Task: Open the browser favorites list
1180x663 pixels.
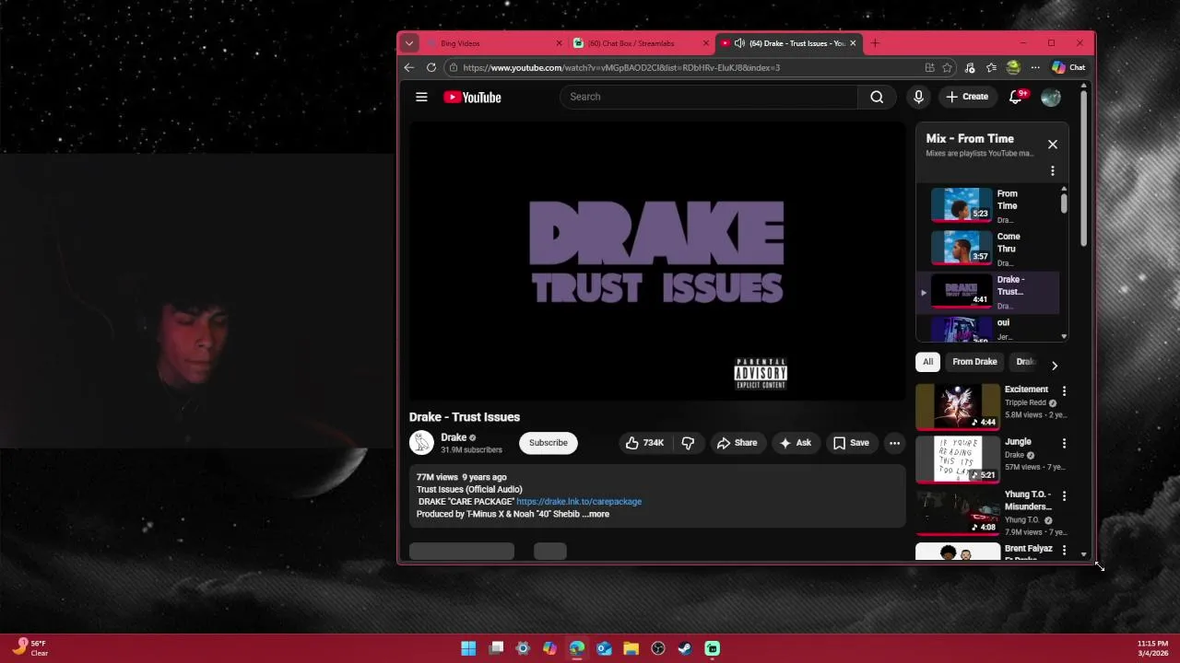Action: (x=991, y=67)
